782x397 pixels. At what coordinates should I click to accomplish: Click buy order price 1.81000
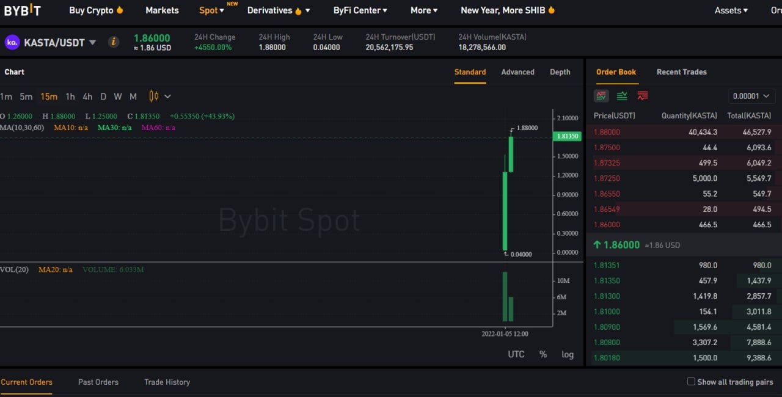point(607,311)
